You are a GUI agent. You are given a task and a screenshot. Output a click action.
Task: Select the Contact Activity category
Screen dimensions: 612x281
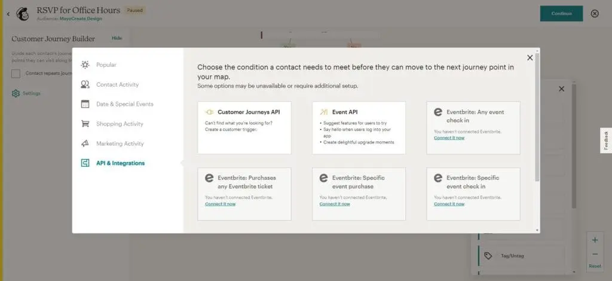pyautogui.click(x=117, y=84)
